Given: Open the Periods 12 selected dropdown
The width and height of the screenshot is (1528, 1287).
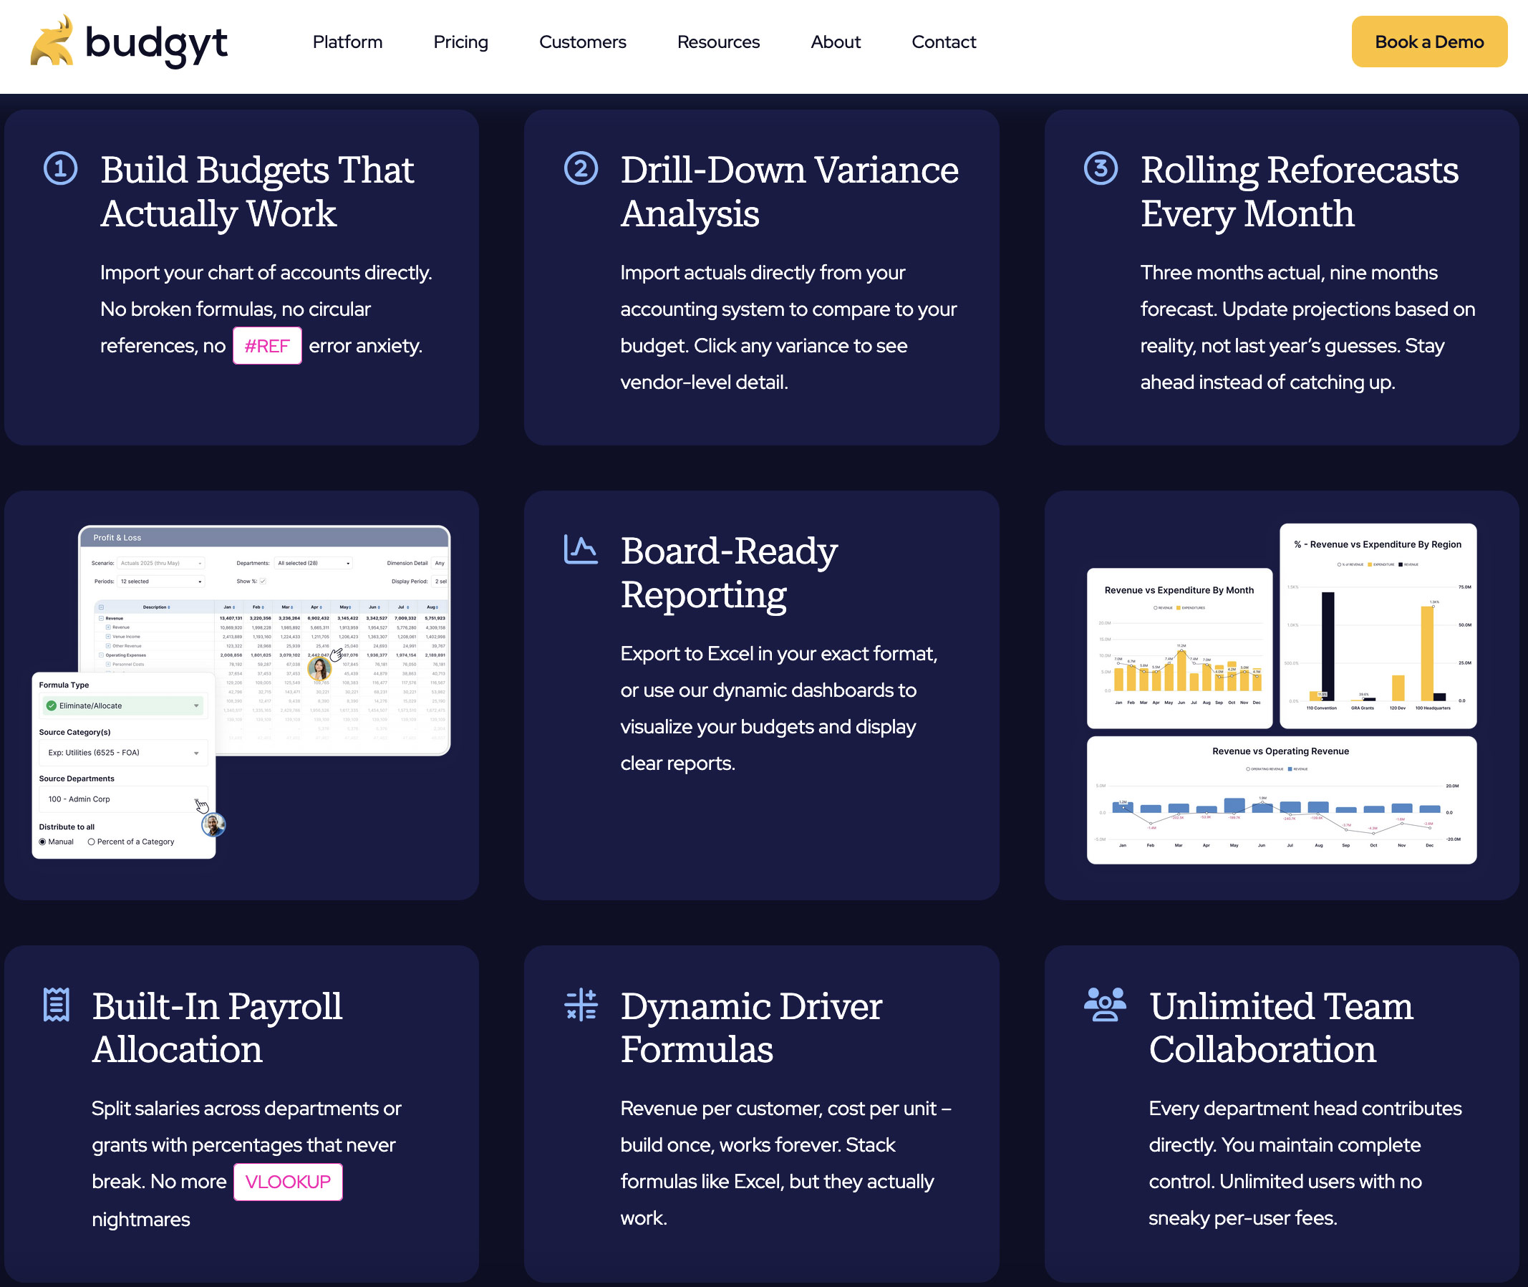Looking at the screenshot, I should [x=160, y=582].
